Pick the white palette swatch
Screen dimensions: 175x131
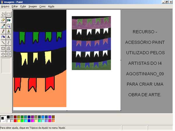pos(8,121)
